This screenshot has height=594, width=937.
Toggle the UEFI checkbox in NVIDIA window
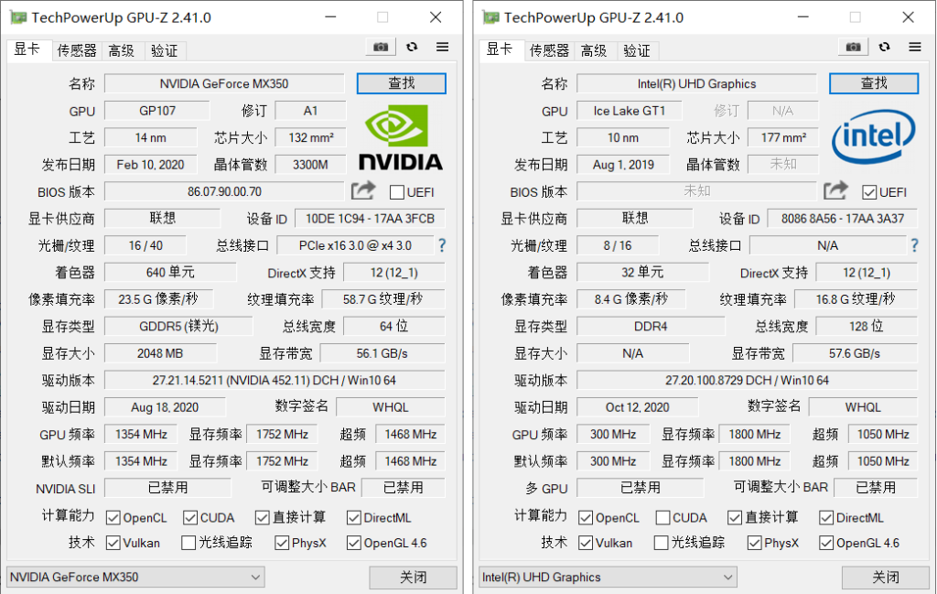tap(397, 192)
